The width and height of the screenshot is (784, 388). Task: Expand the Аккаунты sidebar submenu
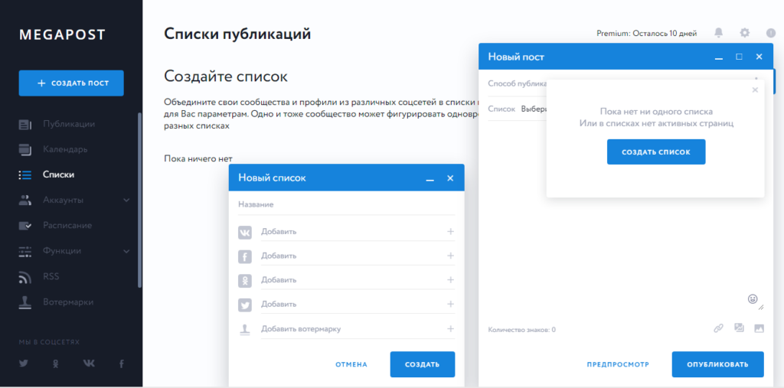[x=126, y=201]
